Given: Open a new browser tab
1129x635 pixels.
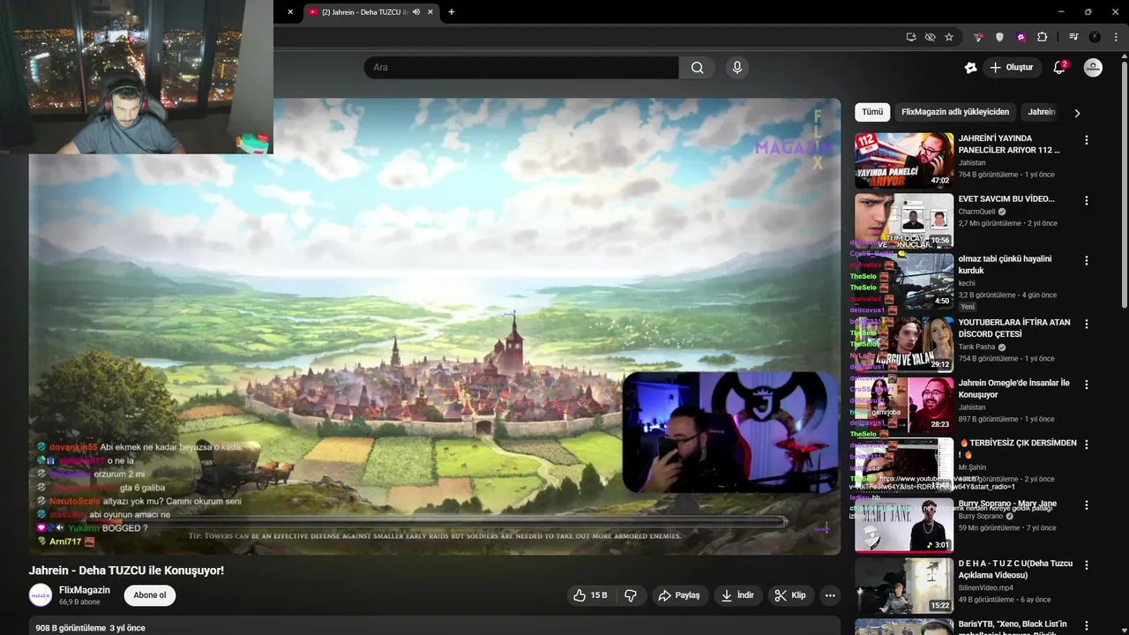Looking at the screenshot, I should tap(452, 12).
